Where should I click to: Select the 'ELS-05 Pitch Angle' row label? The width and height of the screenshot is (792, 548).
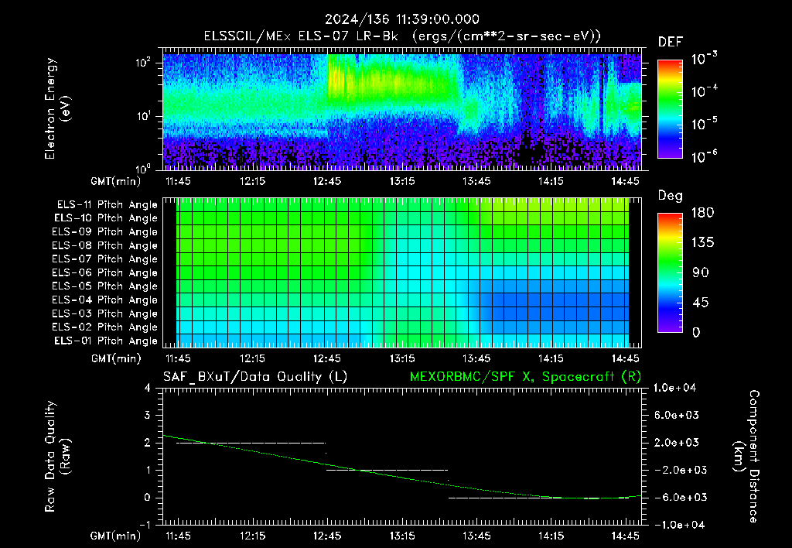[104, 286]
